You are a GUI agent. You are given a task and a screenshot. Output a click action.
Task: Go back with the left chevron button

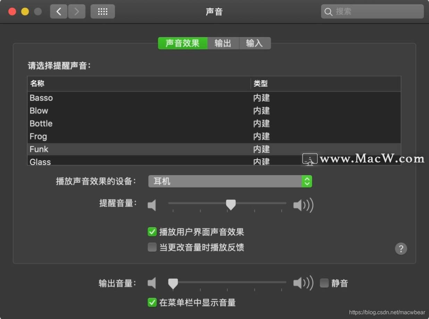tap(59, 11)
